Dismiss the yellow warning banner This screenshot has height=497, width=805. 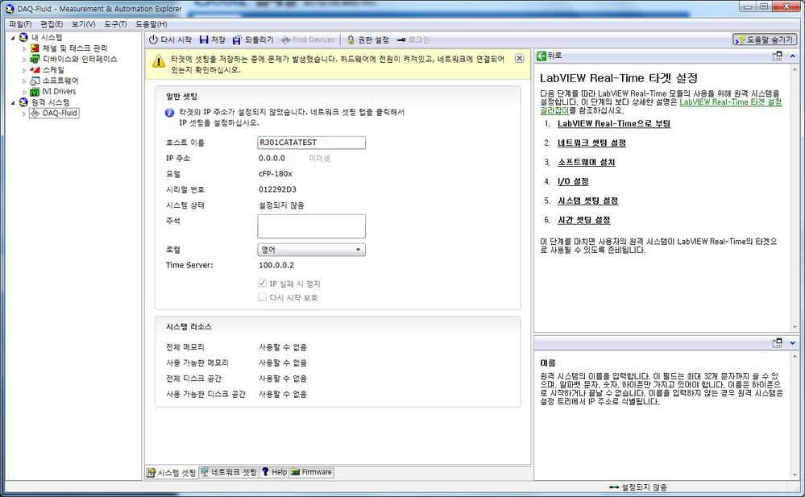click(520, 58)
